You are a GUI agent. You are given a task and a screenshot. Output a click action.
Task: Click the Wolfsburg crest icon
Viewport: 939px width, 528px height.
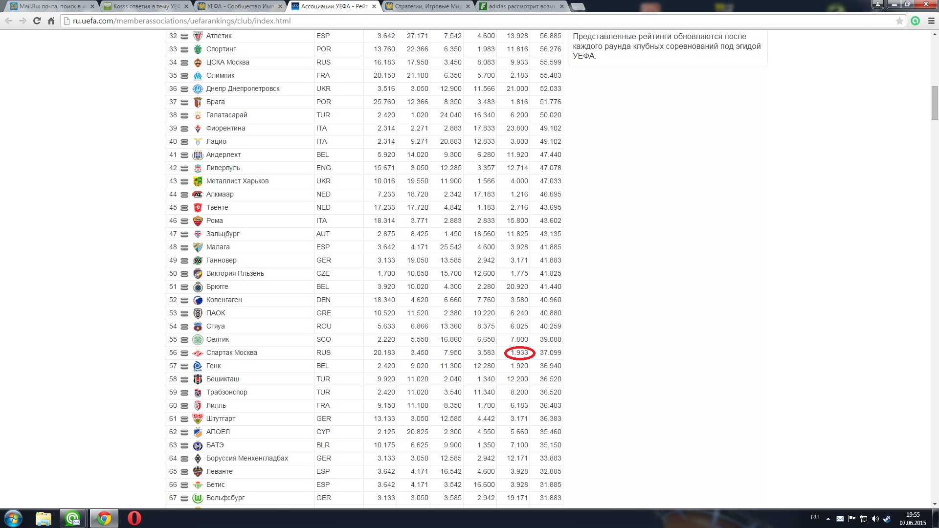click(x=198, y=498)
